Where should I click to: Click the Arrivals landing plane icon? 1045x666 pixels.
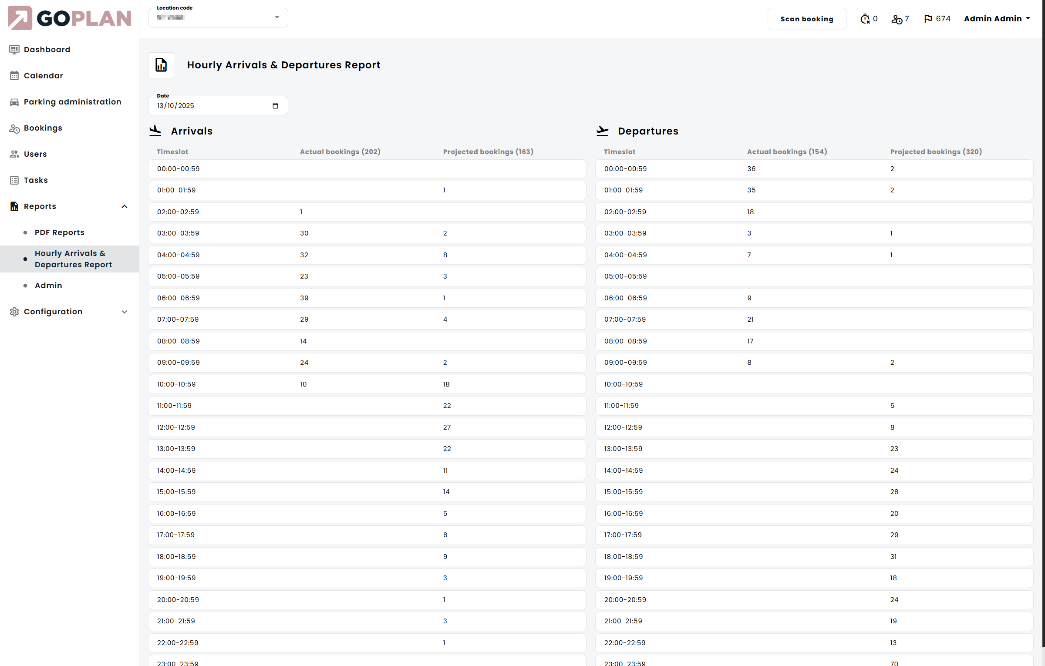(155, 131)
